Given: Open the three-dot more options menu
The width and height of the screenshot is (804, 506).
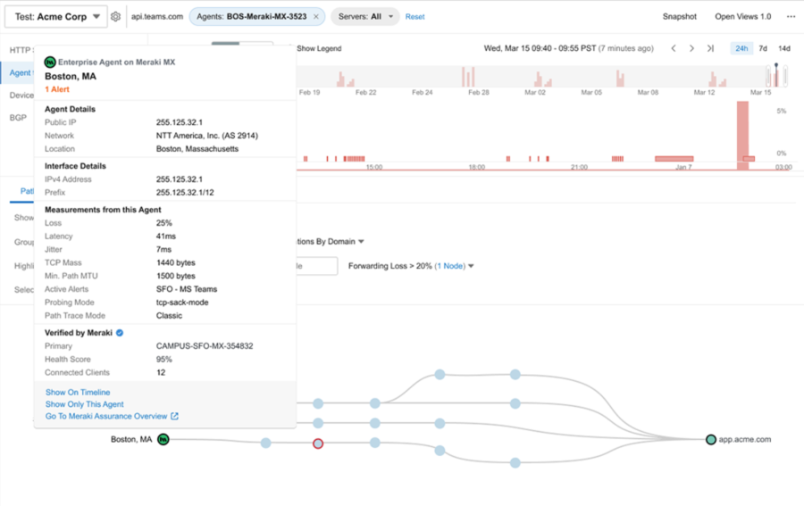Looking at the screenshot, I should coord(791,16).
